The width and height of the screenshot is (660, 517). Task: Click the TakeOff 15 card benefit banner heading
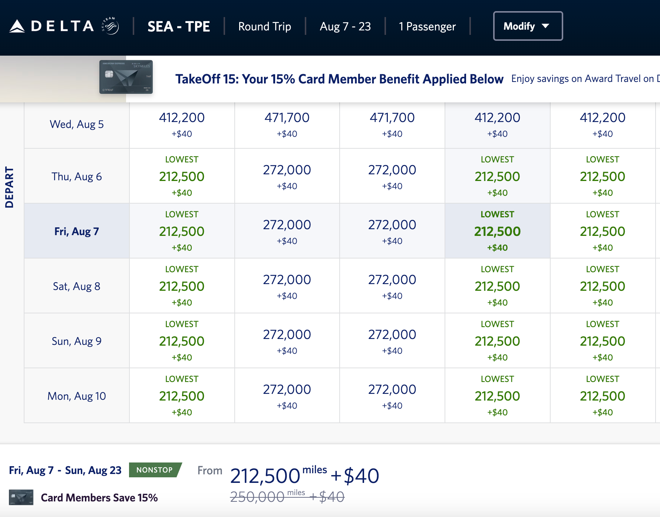pyautogui.click(x=339, y=79)
